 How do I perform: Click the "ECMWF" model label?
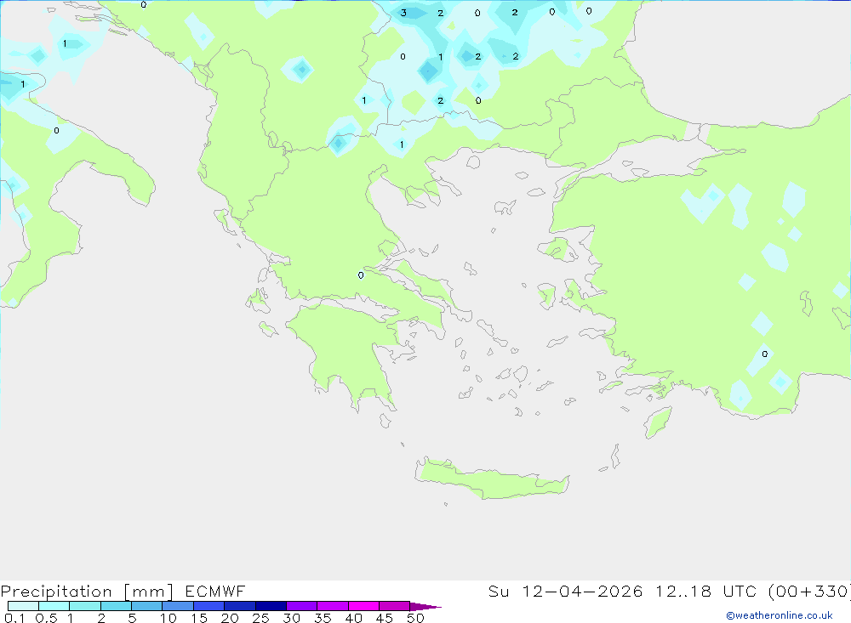(215, 591)
